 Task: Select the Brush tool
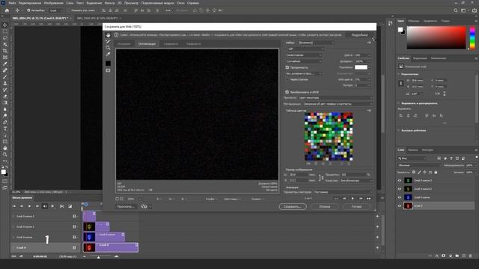5,76
